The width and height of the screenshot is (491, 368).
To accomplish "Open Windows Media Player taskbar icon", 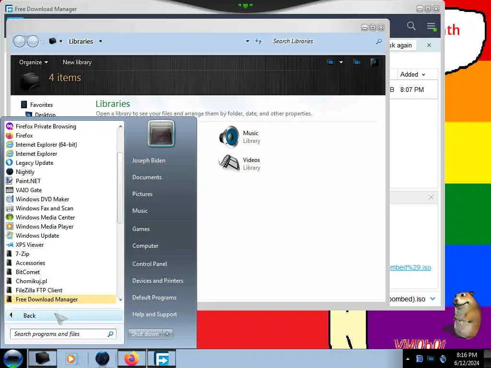I will (71, 358).
